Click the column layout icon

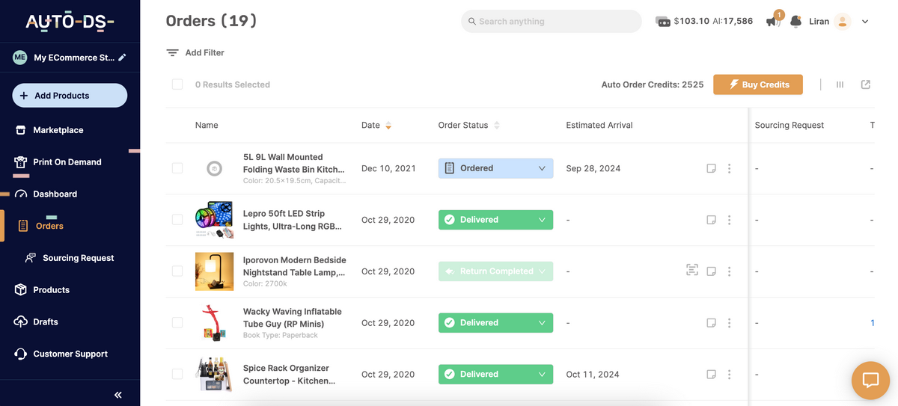pyautogui.click(x=840, y=85)
